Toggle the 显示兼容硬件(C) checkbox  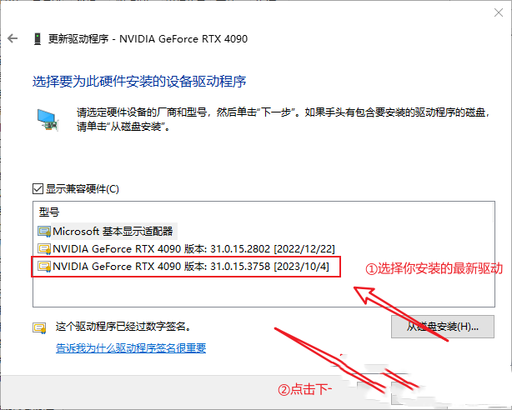tap(38, 188)
